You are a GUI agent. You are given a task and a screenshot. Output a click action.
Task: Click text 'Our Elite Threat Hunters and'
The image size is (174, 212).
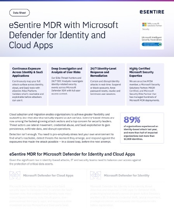67,86
